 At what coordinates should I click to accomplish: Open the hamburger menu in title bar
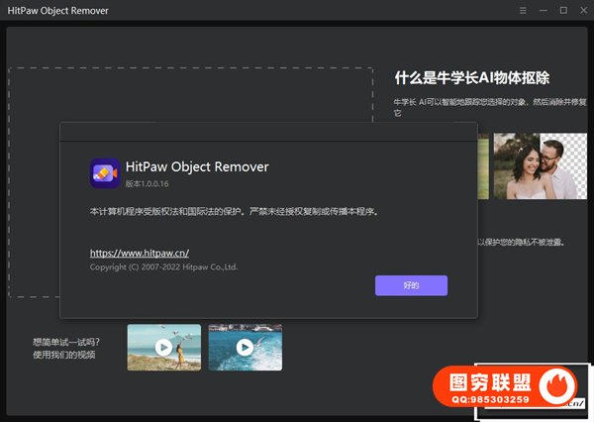(x=524, y=10)
